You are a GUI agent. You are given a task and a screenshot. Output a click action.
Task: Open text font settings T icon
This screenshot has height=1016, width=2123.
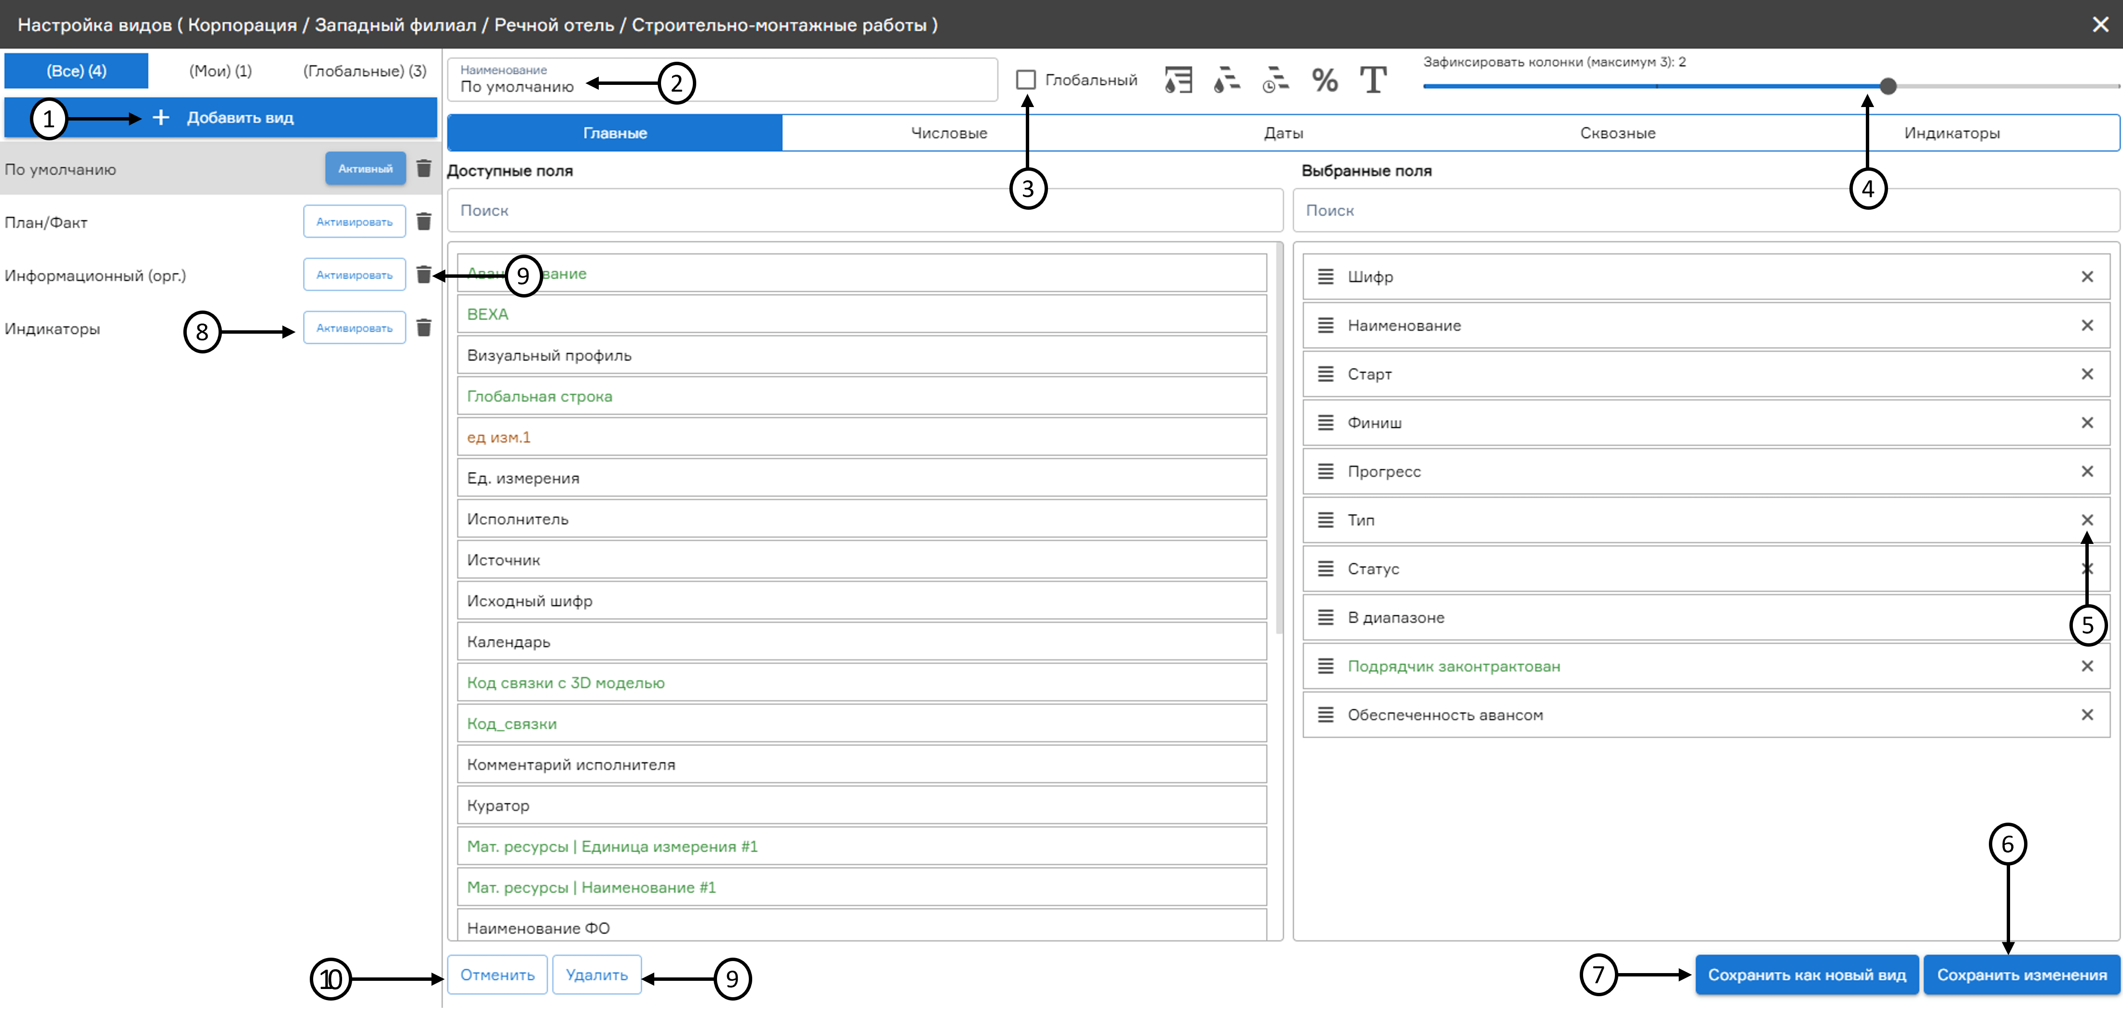1373,80
